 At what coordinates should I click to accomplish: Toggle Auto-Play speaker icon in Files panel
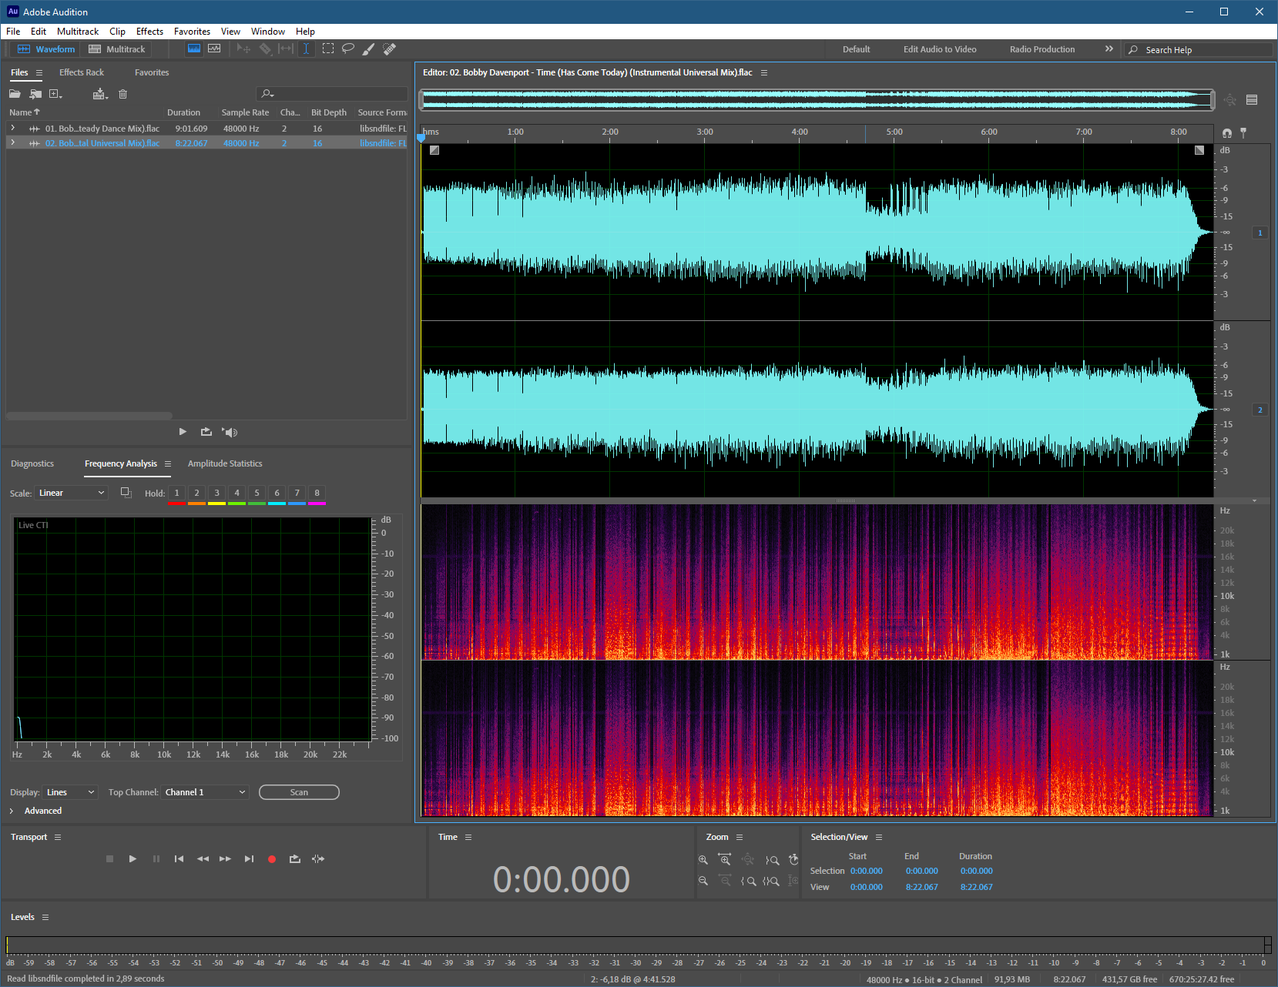[230, 432]
